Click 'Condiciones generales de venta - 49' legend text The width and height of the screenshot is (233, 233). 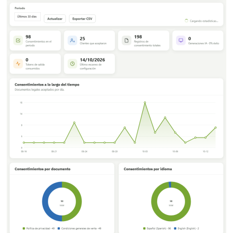[81, 228]
